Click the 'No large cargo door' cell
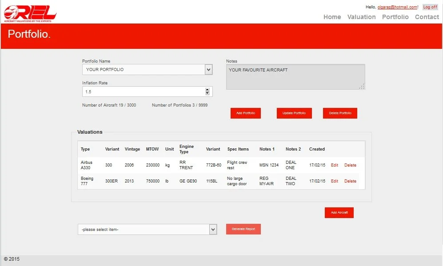Screen dimensions: 443x266 point(237,181)
